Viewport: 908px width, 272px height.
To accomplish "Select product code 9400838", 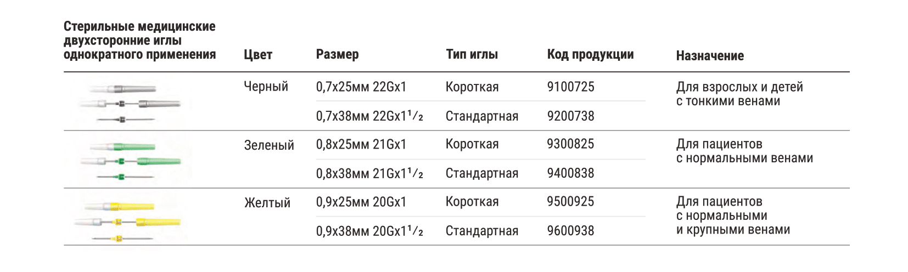I will click(x=571, y=173).
